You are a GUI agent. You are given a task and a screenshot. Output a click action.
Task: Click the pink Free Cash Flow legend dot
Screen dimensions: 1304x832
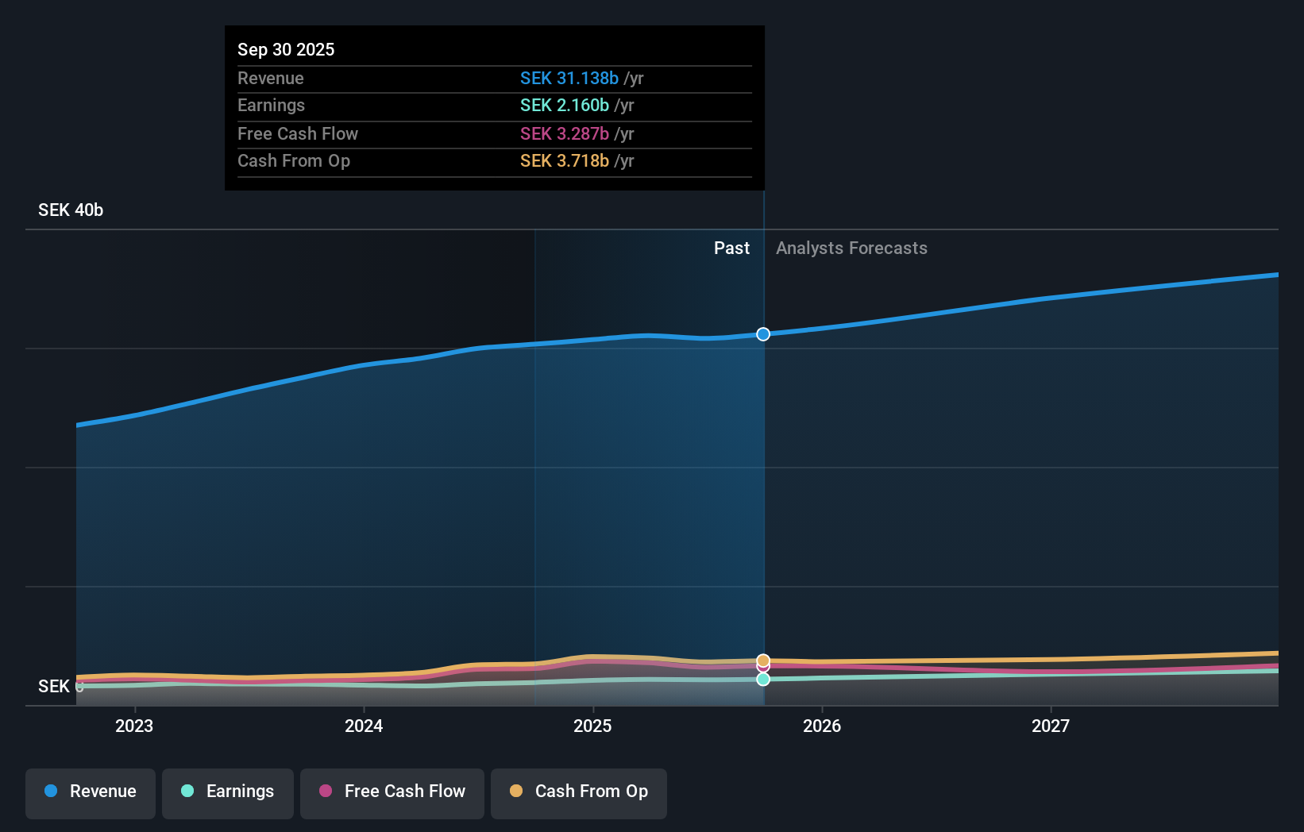pos(326,792)
